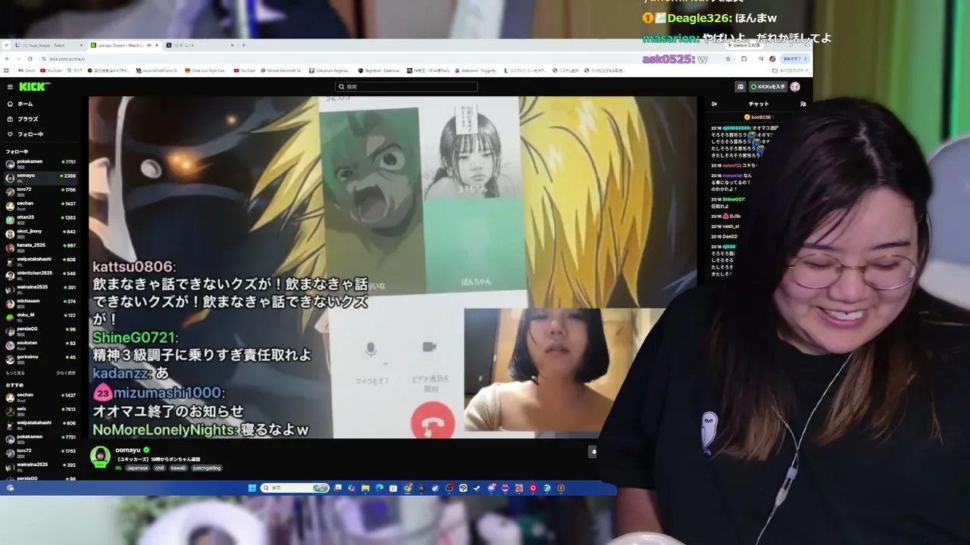Click the browser back arrow

click(x=8, y=58)
